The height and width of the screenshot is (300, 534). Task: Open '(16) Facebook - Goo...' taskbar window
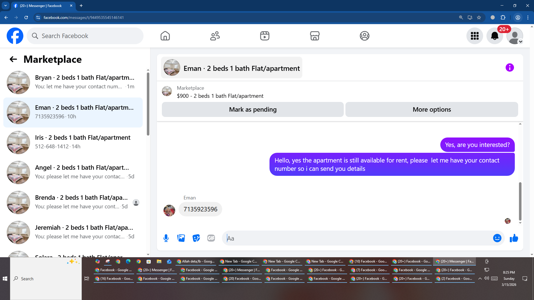[x=113, y=279]
